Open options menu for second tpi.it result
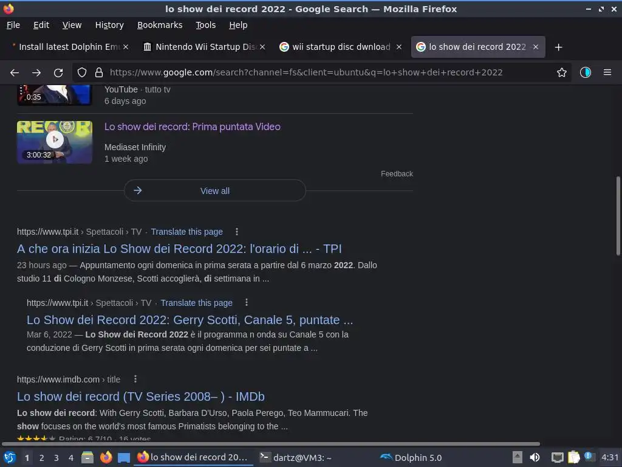Viewport: 622px width, 467px height. [247, 303]
